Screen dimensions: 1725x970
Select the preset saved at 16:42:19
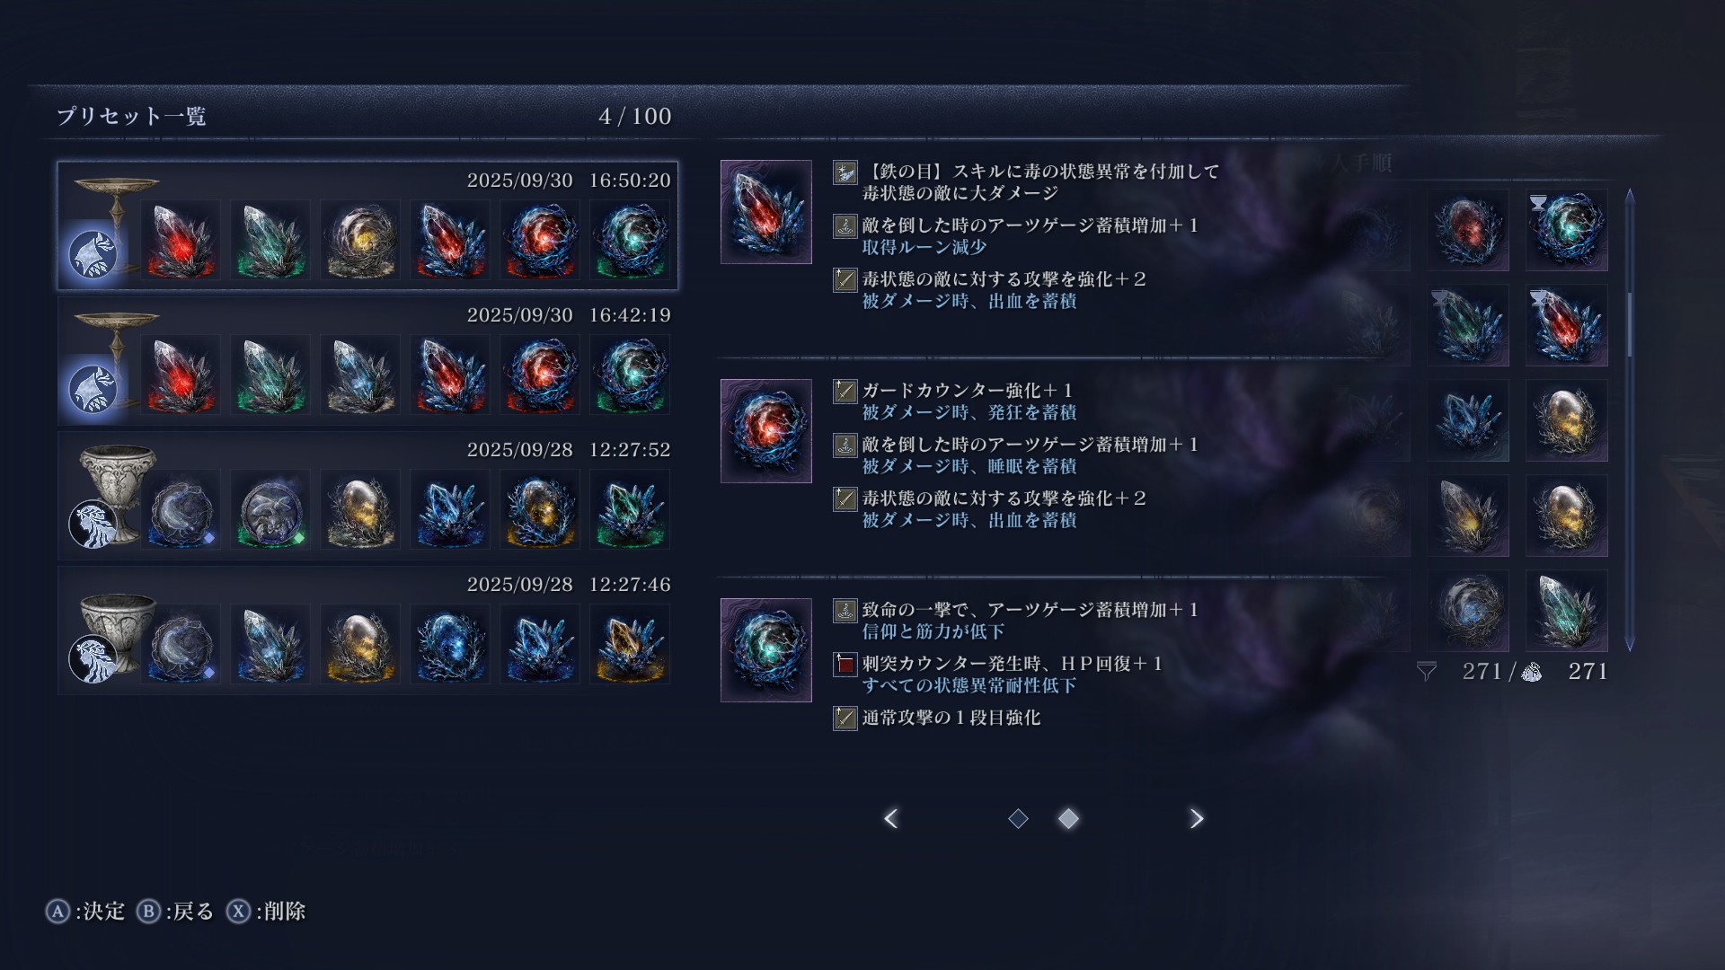[x=367, y=360]
